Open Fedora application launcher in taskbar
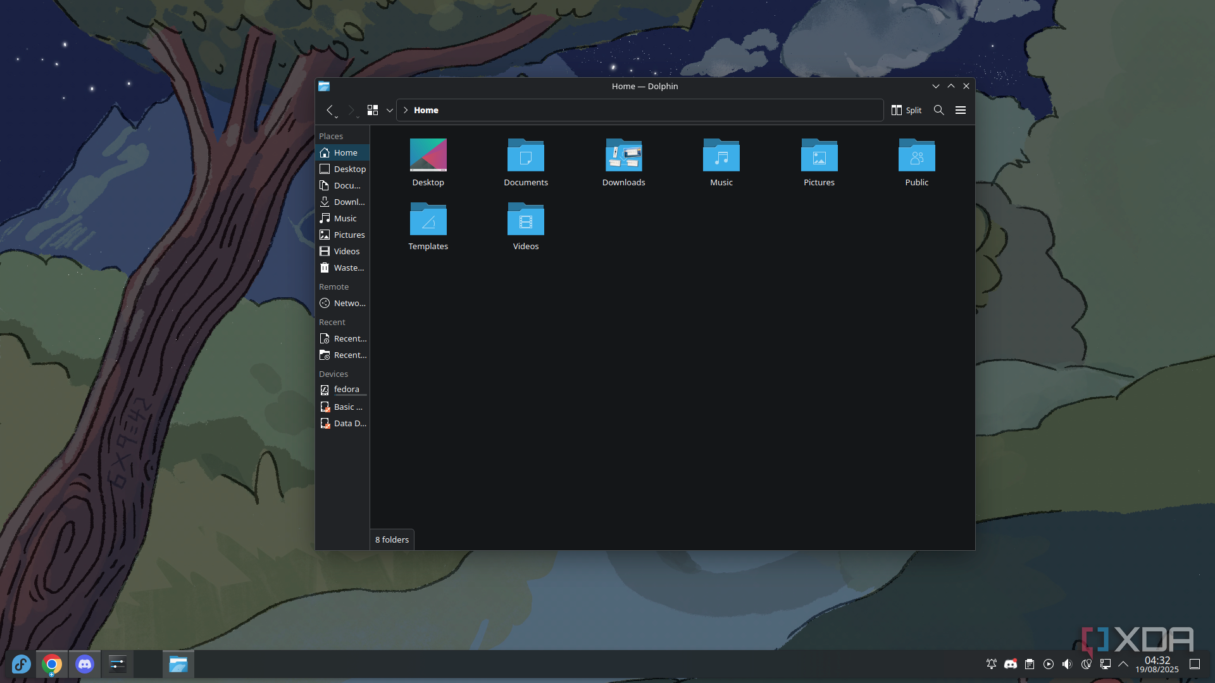 tap(21, 664)
